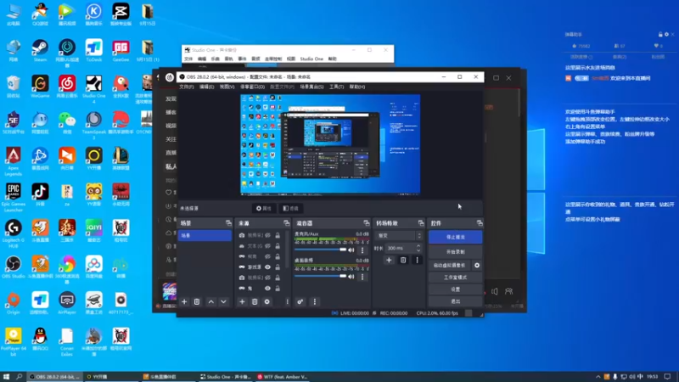Select the 场景 item in Scenes list

pos(205,236)
